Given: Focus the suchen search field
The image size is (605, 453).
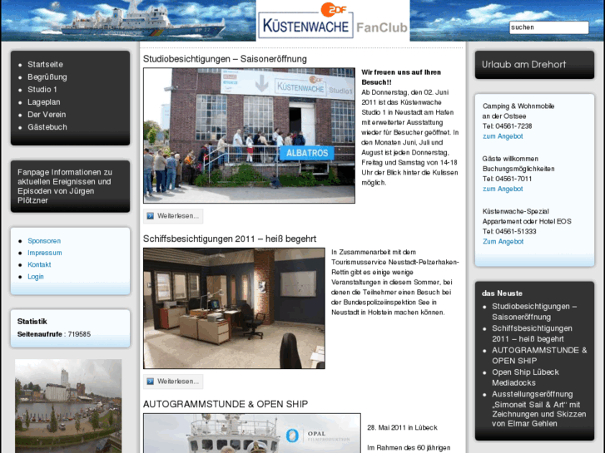Looking at the screenshot, I should (x=548, y=27).
